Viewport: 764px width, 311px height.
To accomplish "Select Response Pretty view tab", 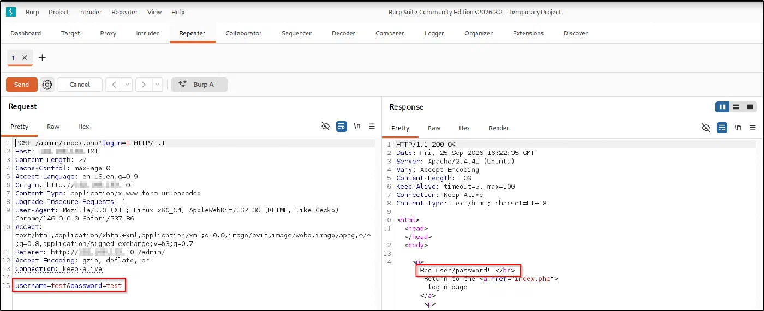I will click(x=401, y=128).
